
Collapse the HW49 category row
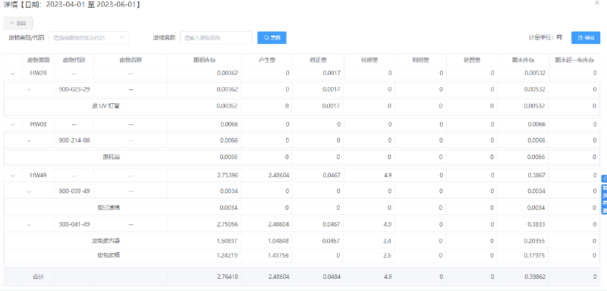click(13, 176)
